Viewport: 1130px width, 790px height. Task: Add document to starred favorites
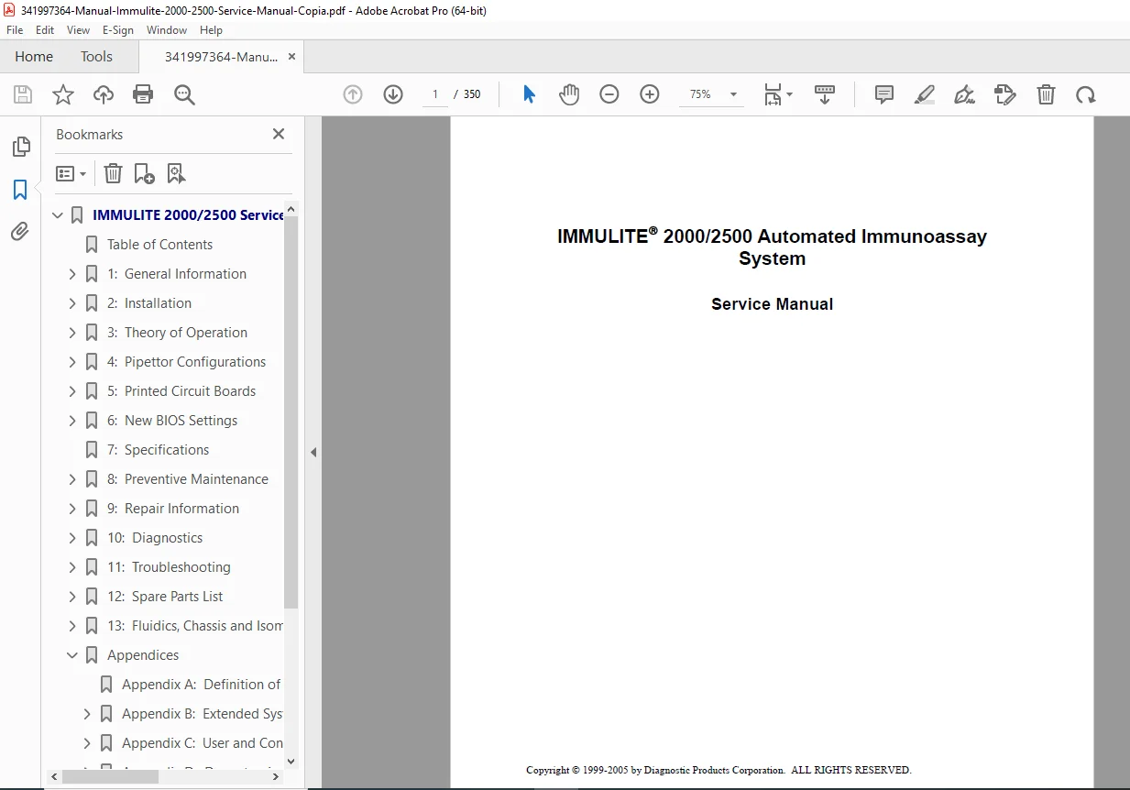[x=63, y=94]
